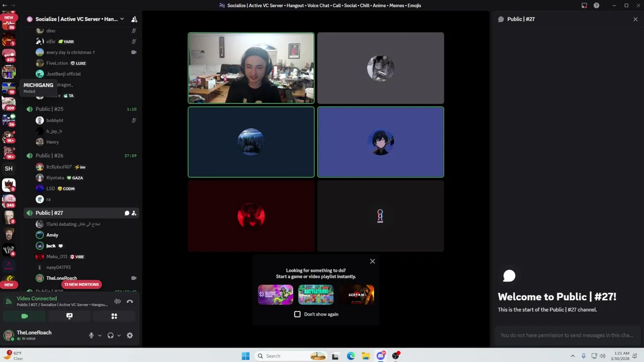Viewport: 644px width, 362px height.
Task: Click the 13 NEW MENTIONS pill
Action: pyautogui.click(x=82, y=285)
